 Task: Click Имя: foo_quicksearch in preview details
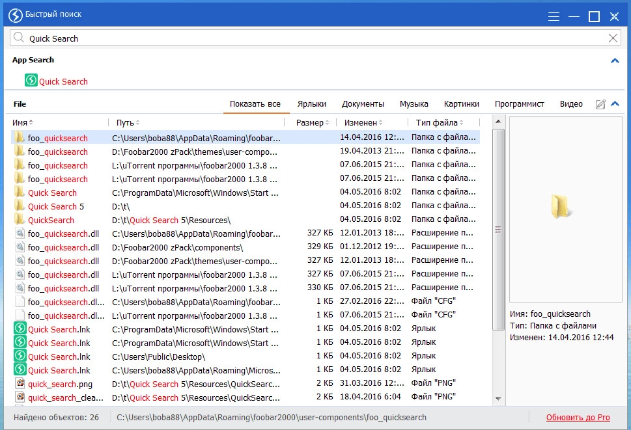[550, 314]
